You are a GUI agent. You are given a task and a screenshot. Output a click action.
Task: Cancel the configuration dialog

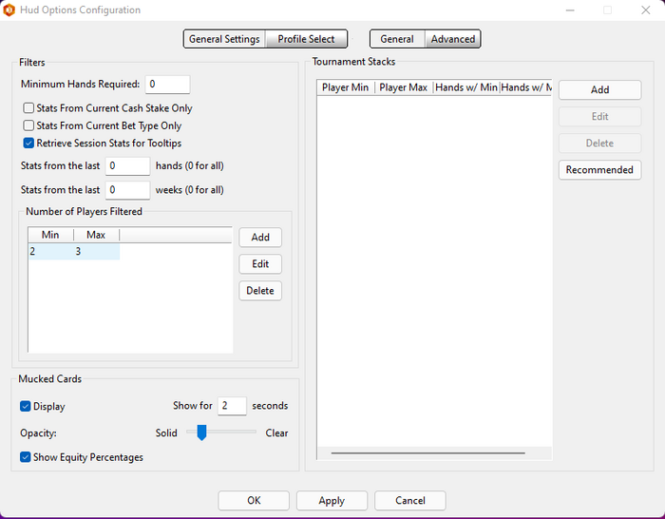(410, 501)
